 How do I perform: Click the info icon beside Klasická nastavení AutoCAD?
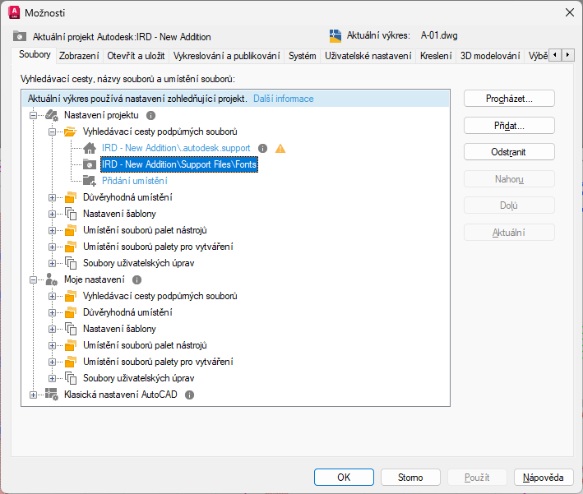click(189, 395)
